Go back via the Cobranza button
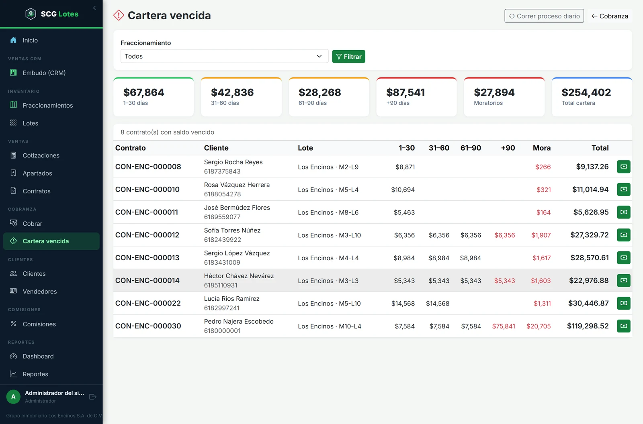 tap(610, 16)
